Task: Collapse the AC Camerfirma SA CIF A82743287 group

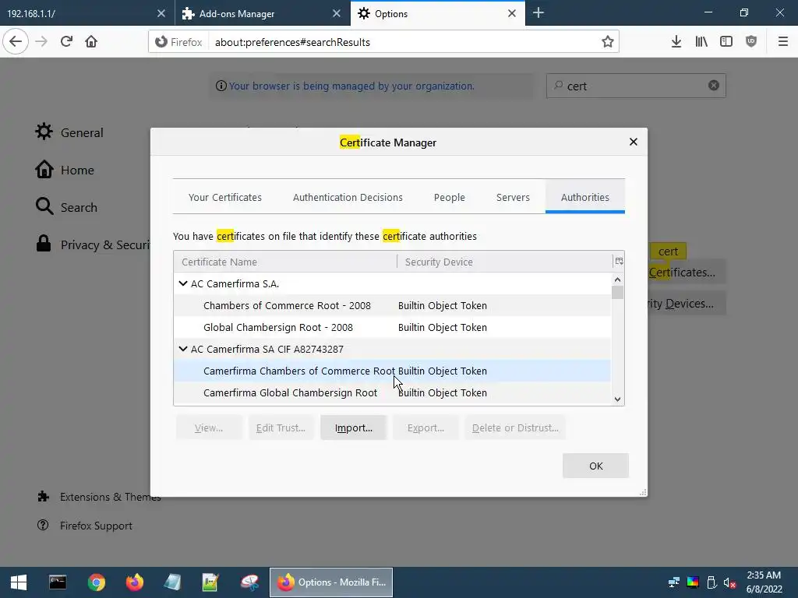Action: click(183, 349)
